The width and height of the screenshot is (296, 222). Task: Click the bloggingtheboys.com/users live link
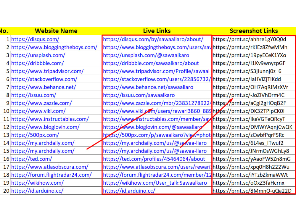point(157,47)
